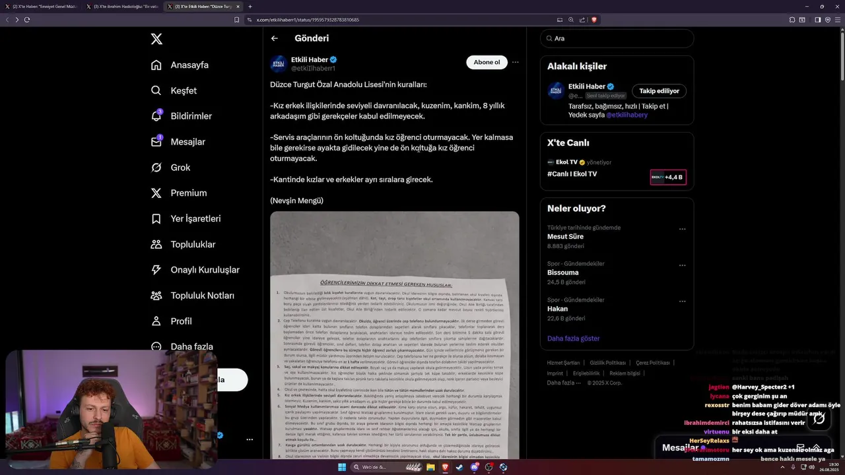Click the Etkili Haber name on post
Screen dimensions: 845x475
tap(310, 59)
